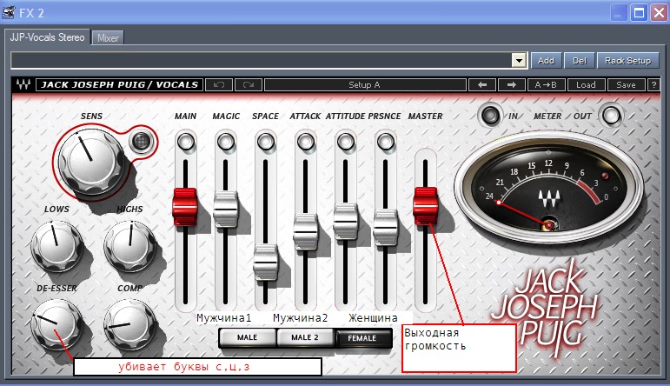Select the MALE 2 voice type button
670x386 pixels.
(305, 337)
